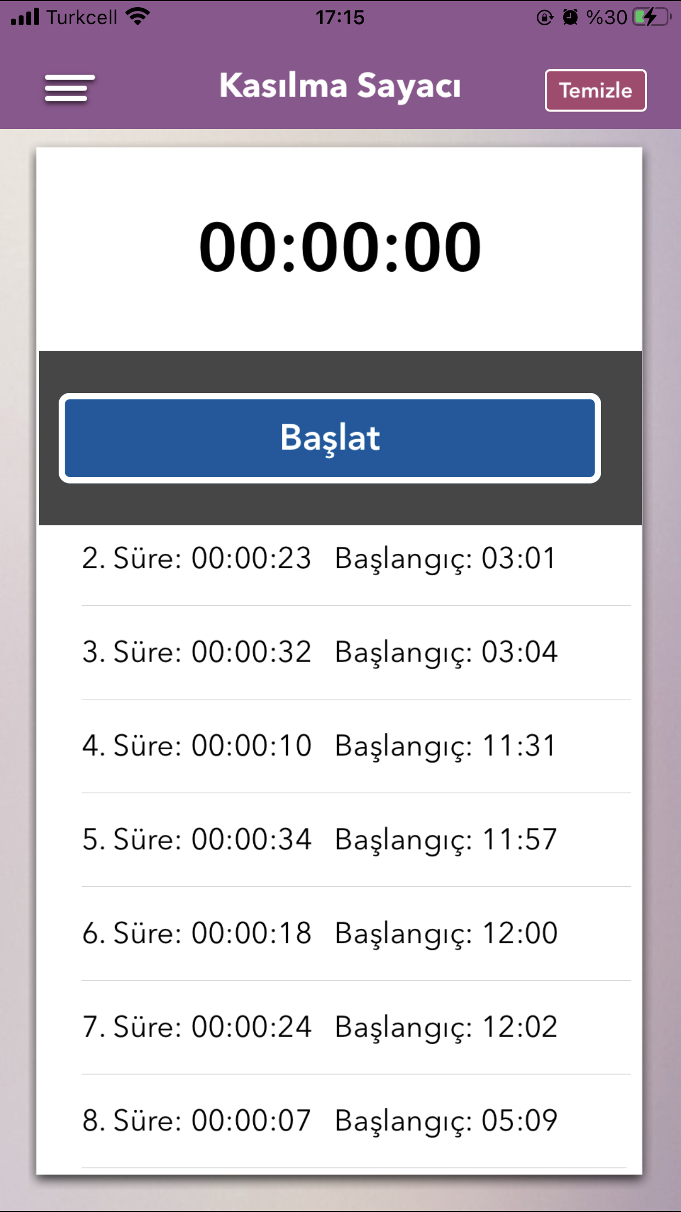The image size is (681, 1212).
Task: Tap the Wi-Fi status icon
Action: pyautogui.click(x=138, y=16)
